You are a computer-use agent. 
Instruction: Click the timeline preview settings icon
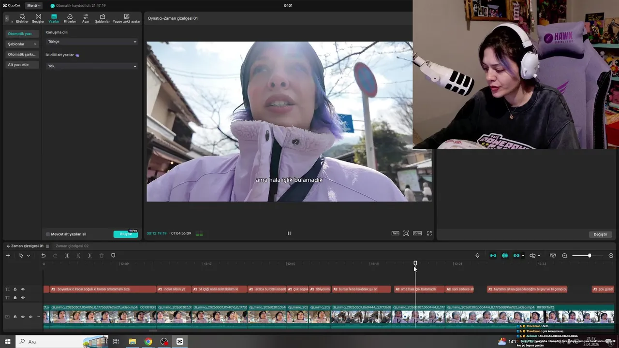[x=553, y=255]
